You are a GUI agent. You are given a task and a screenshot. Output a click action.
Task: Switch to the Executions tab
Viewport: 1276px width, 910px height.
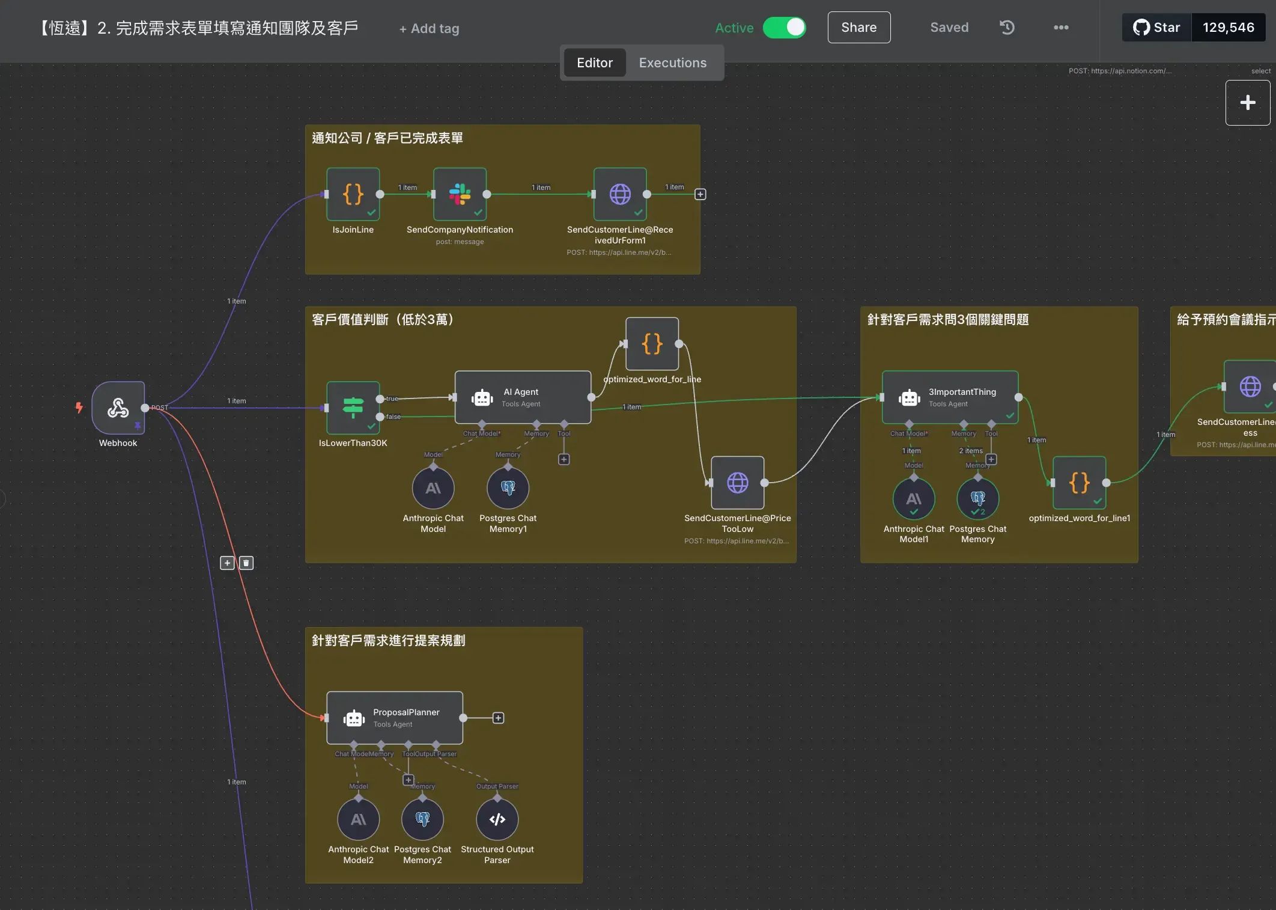coord(672,63)
